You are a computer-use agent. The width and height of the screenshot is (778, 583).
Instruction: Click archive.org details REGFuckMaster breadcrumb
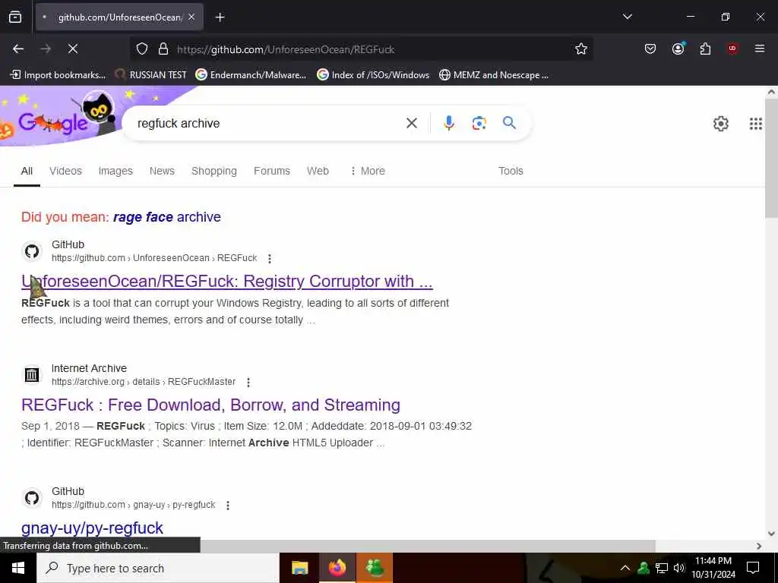click(144, 382)
